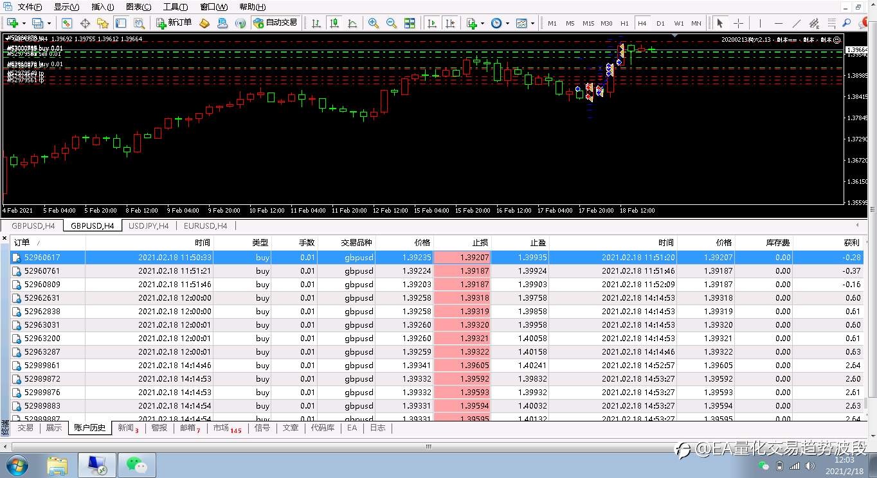Screen dimensions: 877x478
Task: Select the equidistant channel tool
Action: coord(815,23)
